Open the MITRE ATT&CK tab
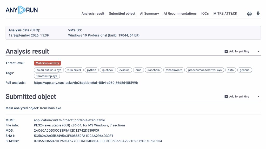Screen dimensions: 266x149 pyautogui.click(x=225, y=13)
